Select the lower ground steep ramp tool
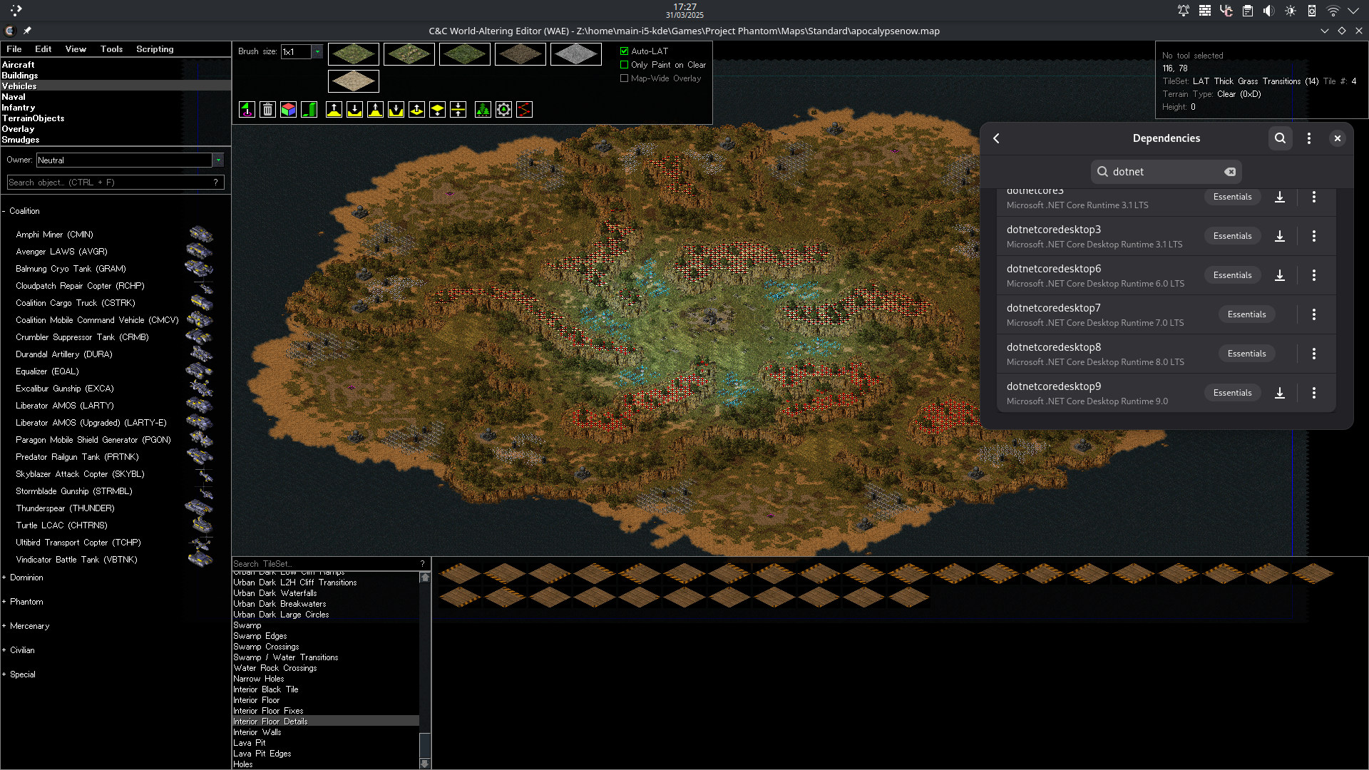 pyautogui.click(x=354, y=110)
